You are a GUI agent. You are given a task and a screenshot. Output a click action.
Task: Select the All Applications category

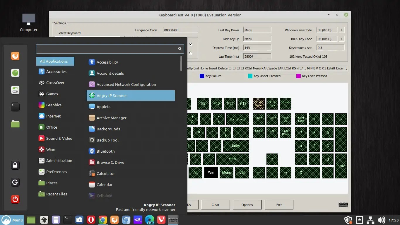pyautogui.click(x=55, y=61)
